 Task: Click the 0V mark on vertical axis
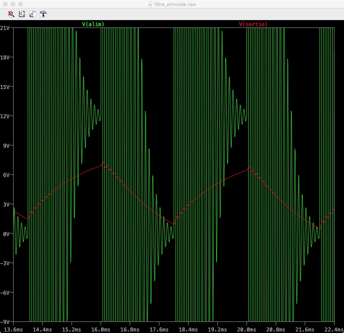click(7, 234)
